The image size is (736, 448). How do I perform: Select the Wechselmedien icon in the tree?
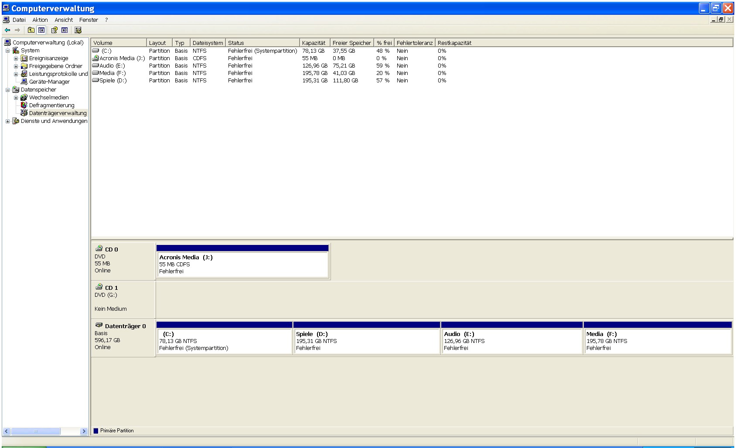pos(24,97)
